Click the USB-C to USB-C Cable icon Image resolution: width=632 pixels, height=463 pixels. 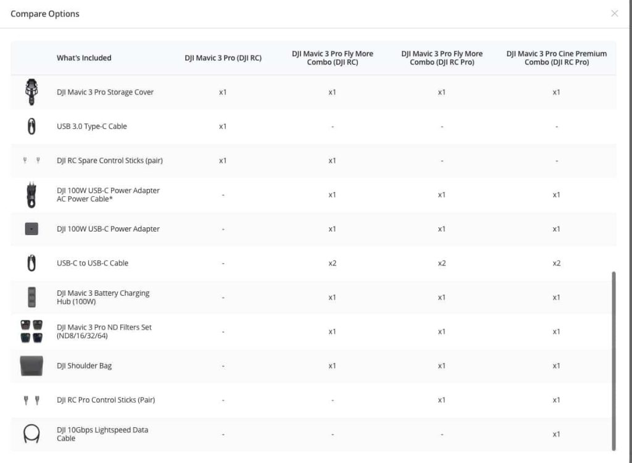(x=31, y=263)
